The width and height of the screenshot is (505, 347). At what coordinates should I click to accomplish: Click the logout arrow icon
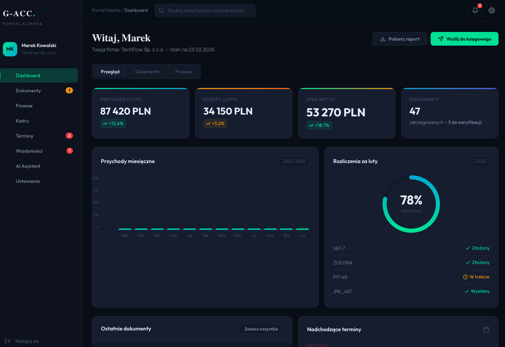tap(8, 341)
